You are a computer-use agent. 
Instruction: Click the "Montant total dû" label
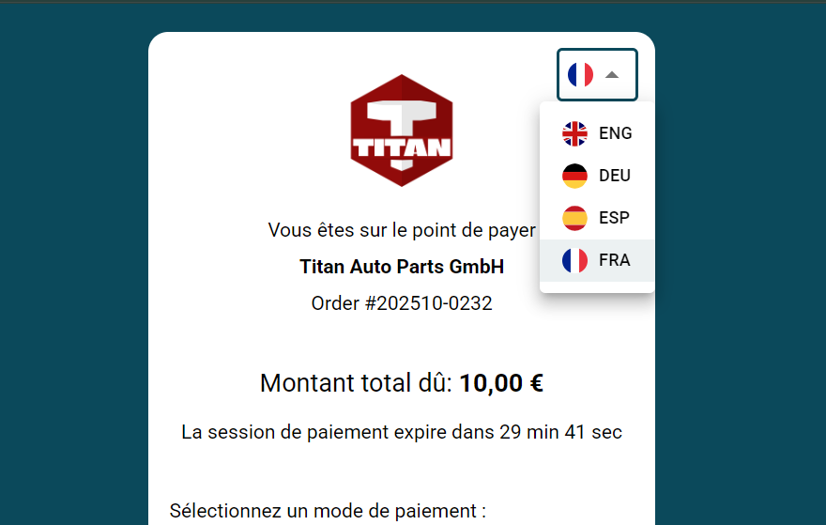pyautogui.click(x=356, y=383)
